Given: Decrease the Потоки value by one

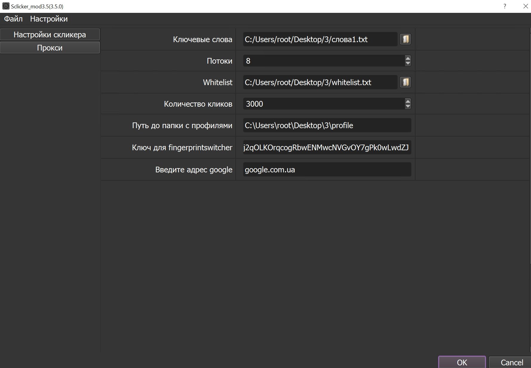Looking at the screenshot, I should pos(408,63).
